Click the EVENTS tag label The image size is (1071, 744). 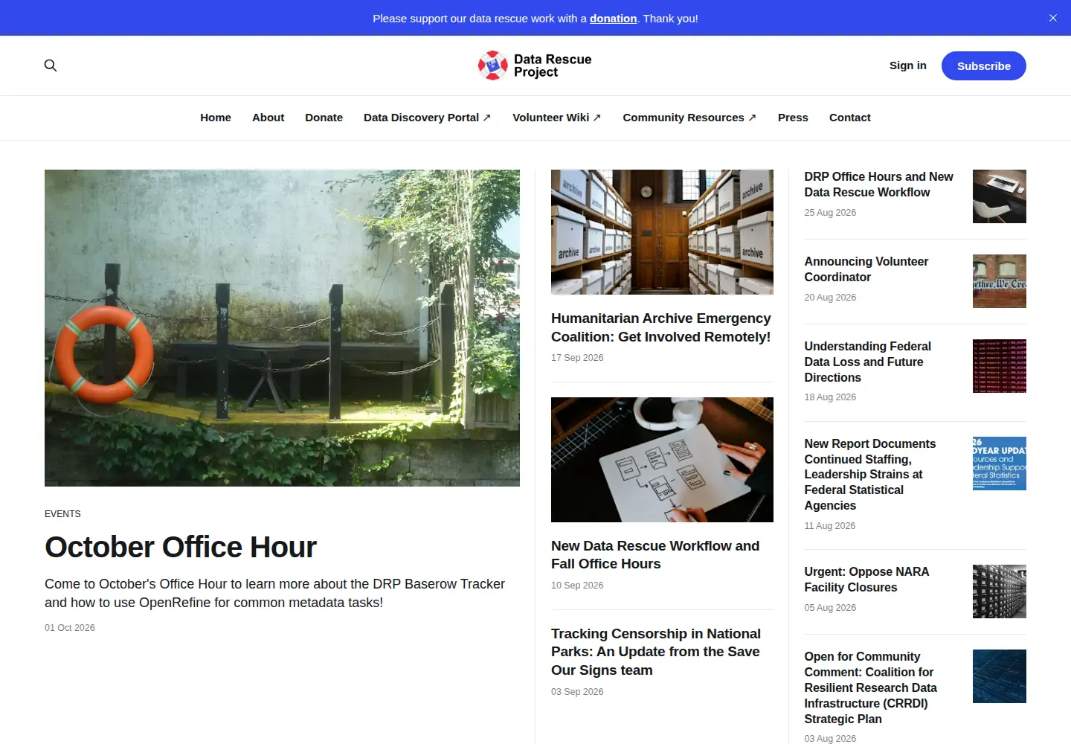62,514
